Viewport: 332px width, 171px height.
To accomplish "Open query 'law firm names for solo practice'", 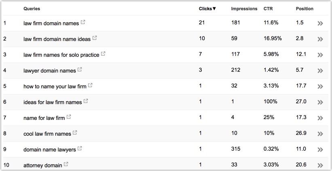I will (x=61, y=55).
